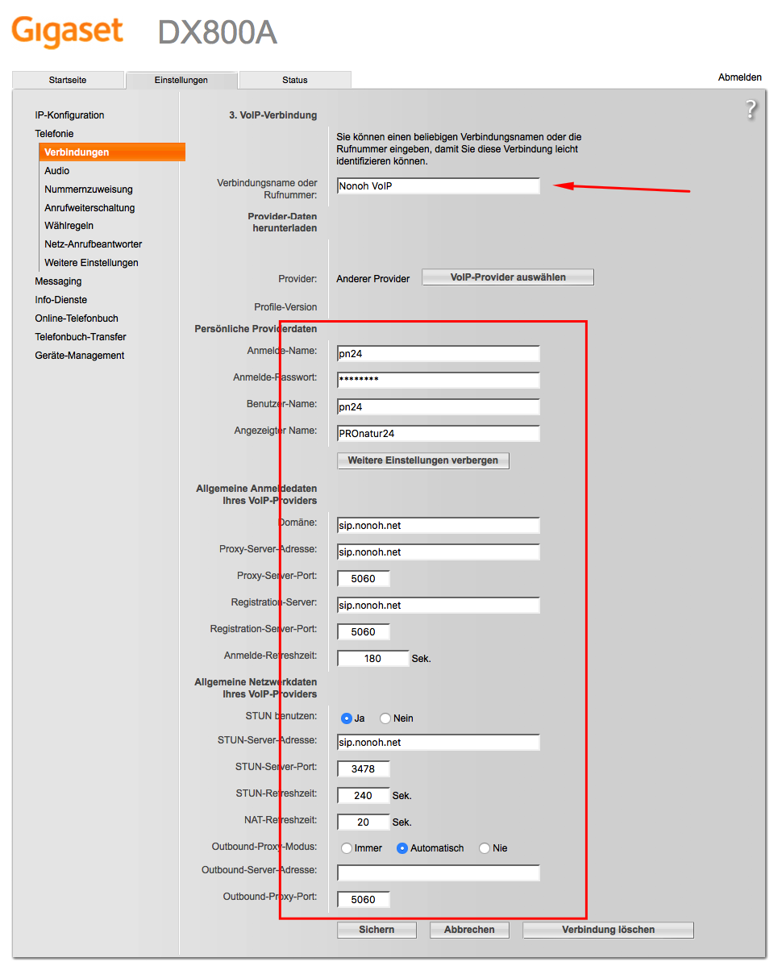This screenshot has width=778, height=966.
Task: Select 'Nein' for STUN benutzen
Action: [x=385, y=718]
